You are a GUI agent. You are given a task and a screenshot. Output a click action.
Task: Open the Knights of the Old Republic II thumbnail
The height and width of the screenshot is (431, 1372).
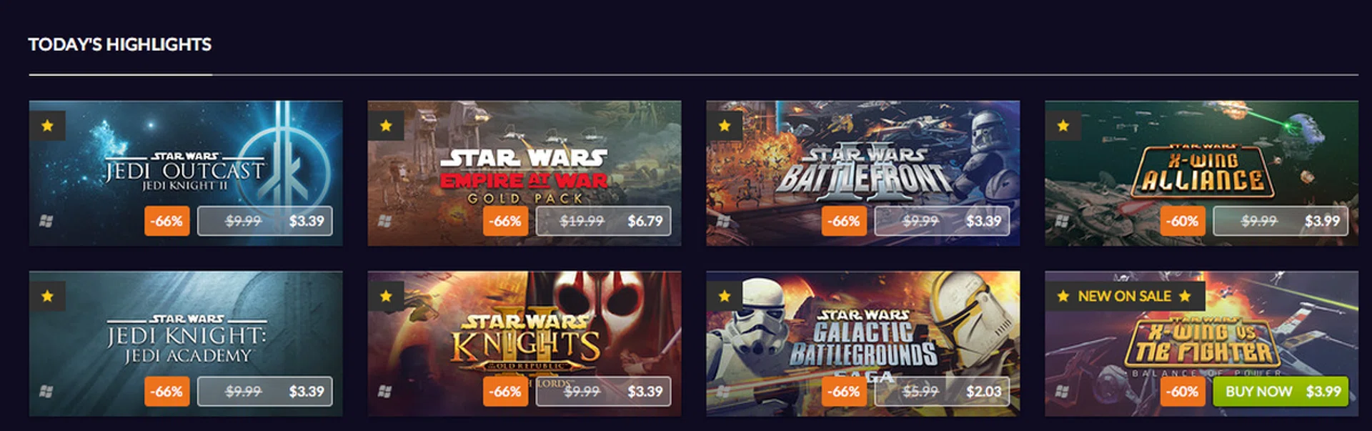[525, 343]
